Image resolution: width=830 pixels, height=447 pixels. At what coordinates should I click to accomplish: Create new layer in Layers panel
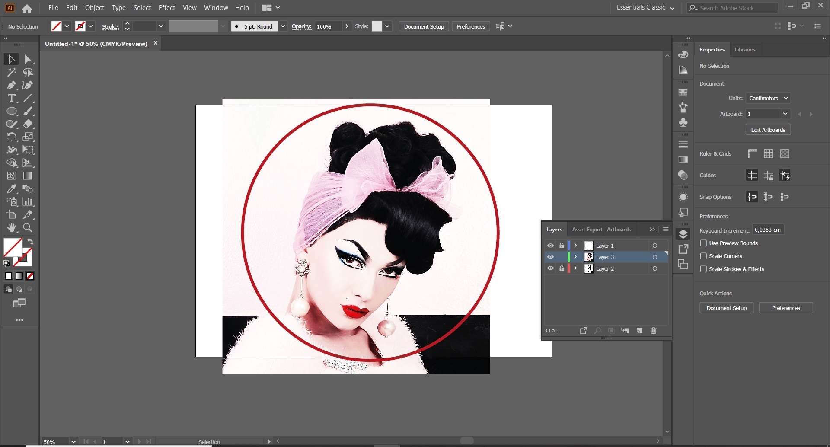coord(639,330)
